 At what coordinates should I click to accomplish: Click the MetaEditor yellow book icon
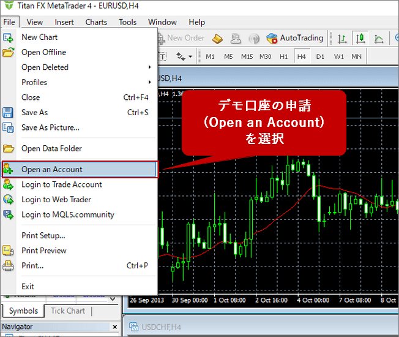(x=217, y=39)
